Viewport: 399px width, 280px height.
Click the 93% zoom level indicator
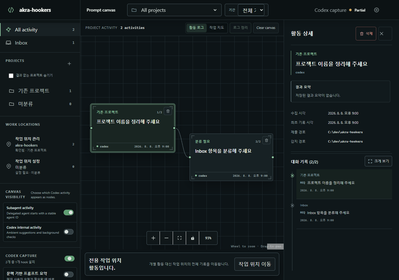point(208,238)
